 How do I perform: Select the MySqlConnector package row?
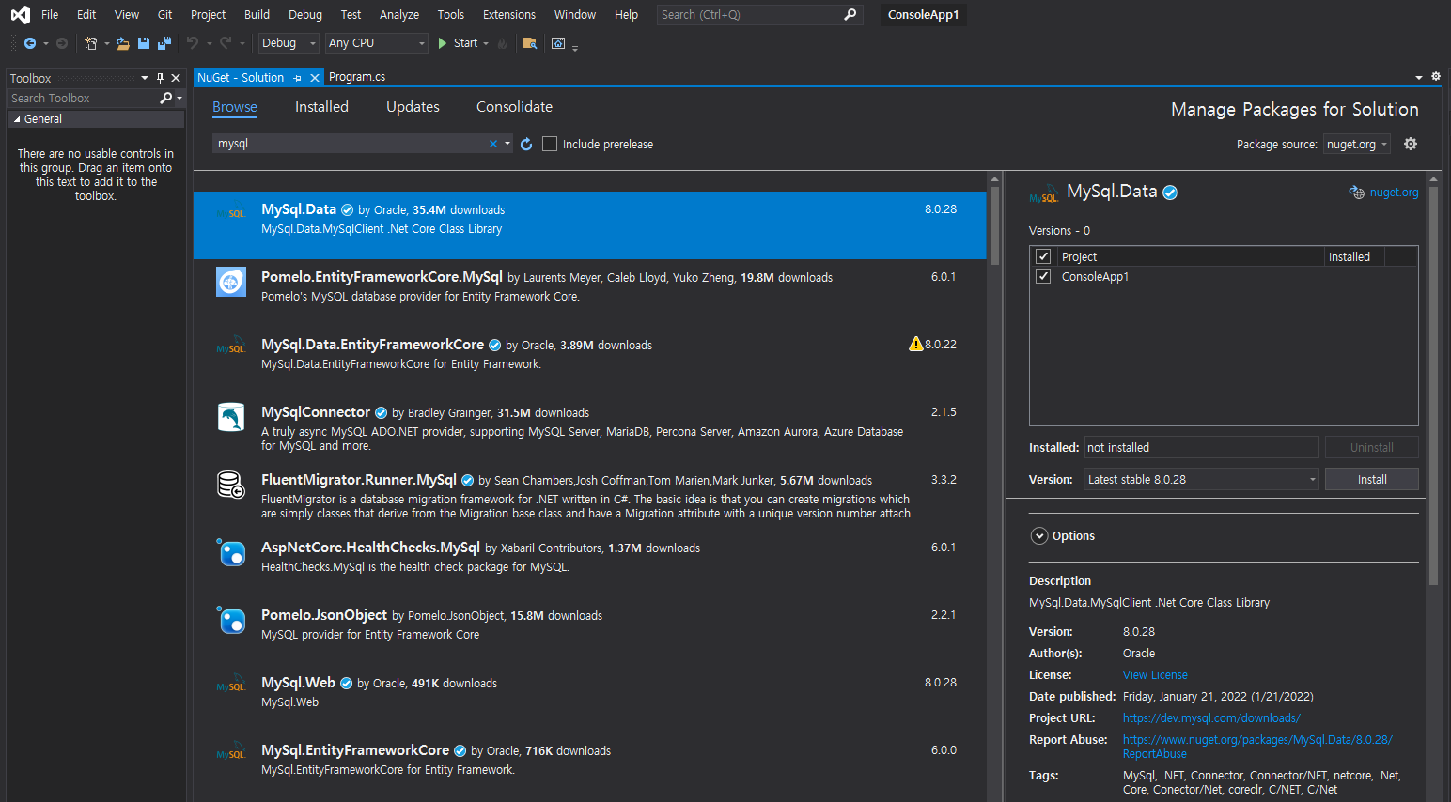point(590,428)
